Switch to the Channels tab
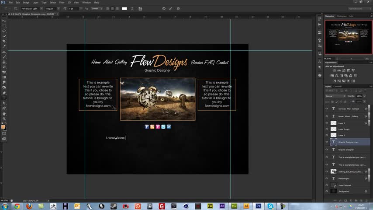 (338, 86)
